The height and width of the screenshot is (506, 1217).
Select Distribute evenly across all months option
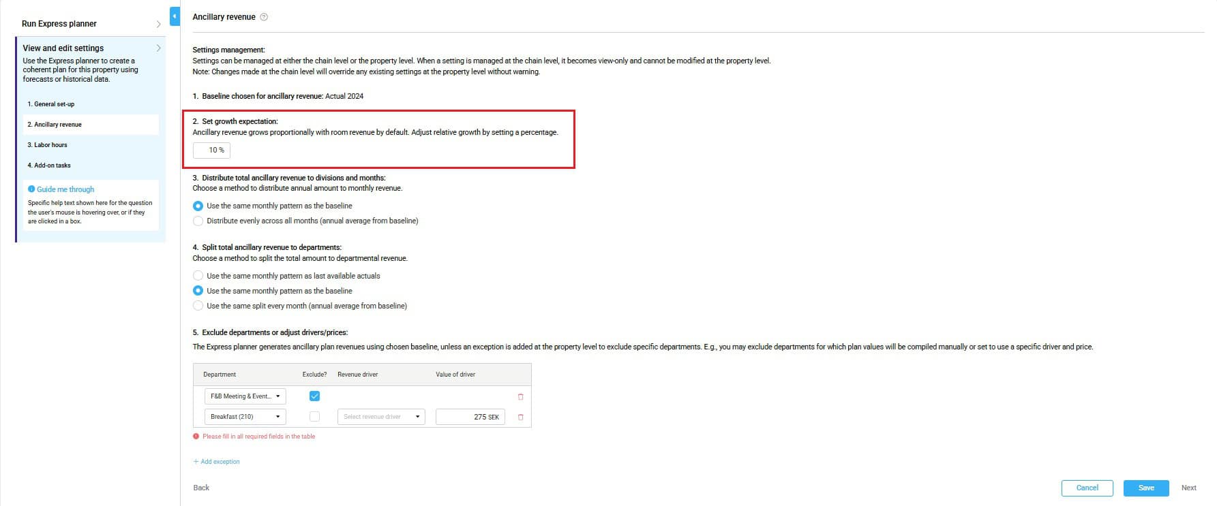(x=198, y=221)
